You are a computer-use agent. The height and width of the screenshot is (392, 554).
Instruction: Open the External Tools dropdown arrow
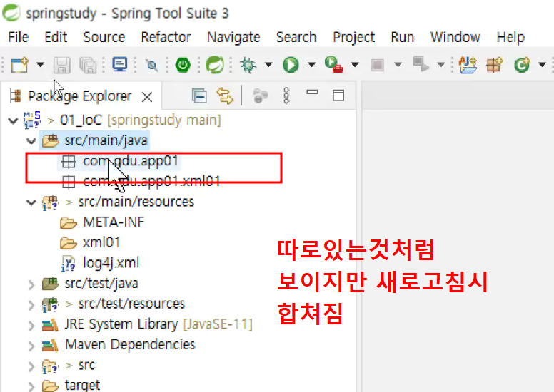[x=441, y=65]
